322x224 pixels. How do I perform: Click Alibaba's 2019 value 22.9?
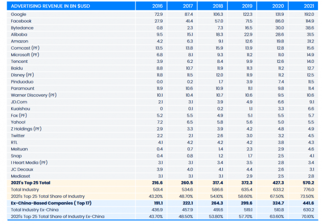(248, 35)
